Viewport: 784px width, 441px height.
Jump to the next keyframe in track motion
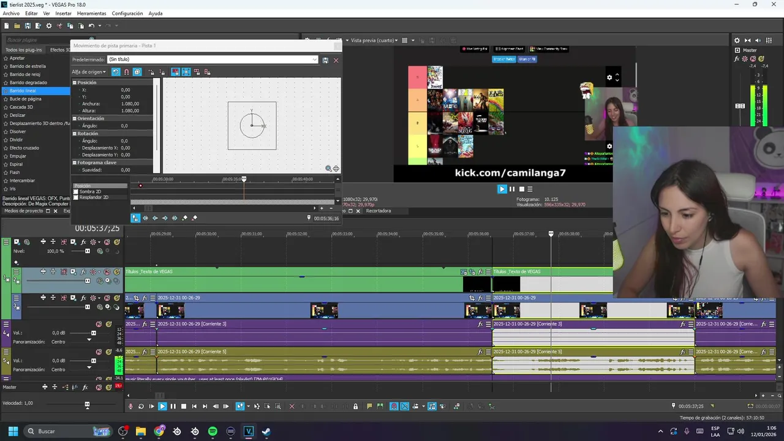(x=165, y=218)
